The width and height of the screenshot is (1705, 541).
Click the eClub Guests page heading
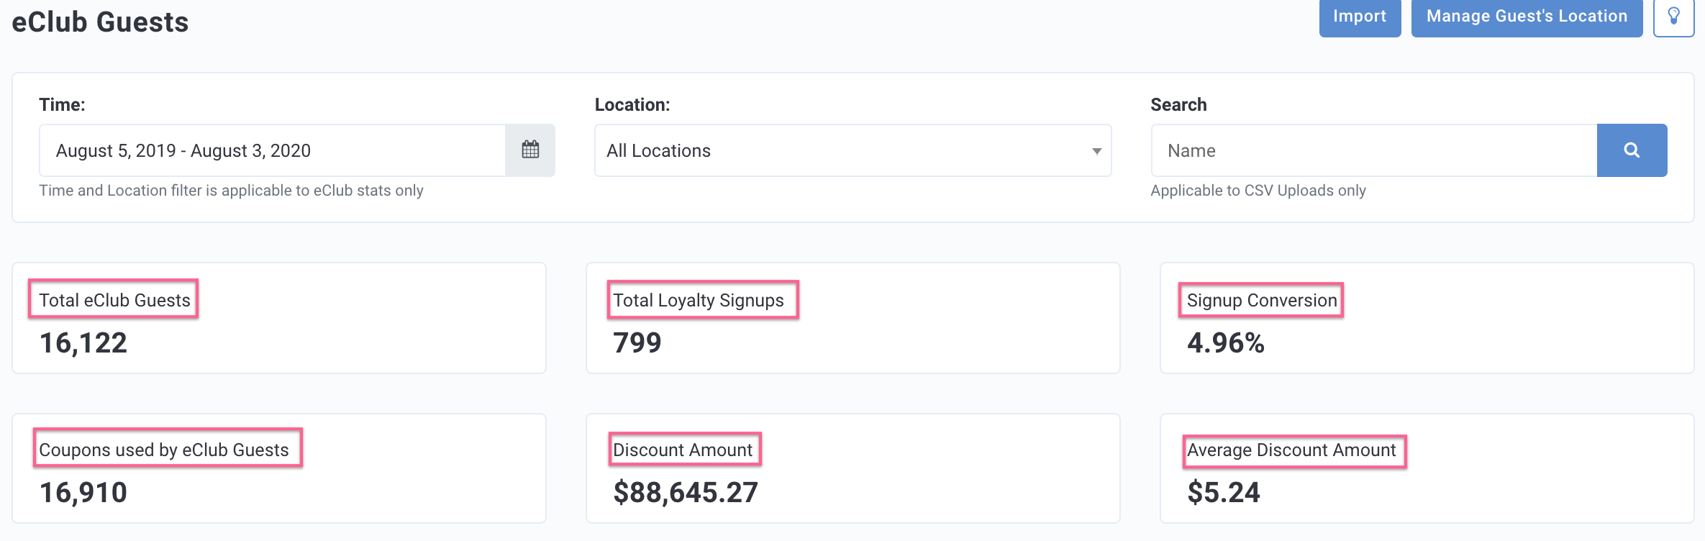coord(100,22)
